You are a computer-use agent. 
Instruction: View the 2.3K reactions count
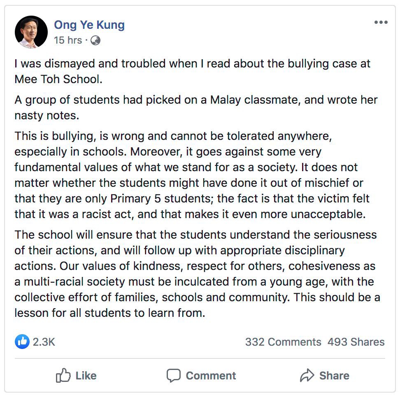[x=44, y=342]
